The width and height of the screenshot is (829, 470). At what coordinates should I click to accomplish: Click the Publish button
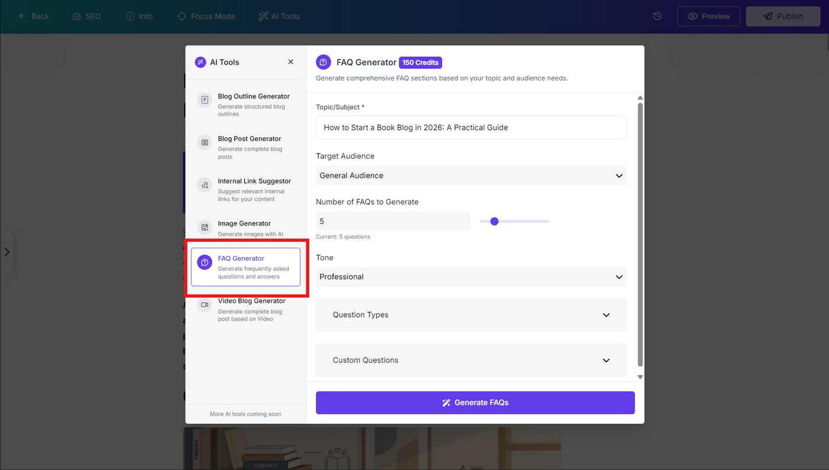[783, 17]
